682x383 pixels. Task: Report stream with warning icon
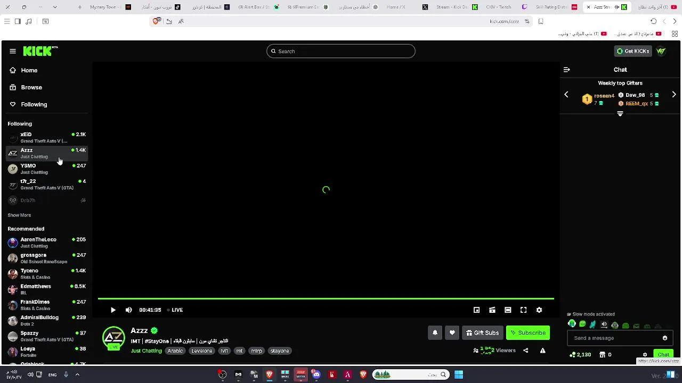pos(542,351)
